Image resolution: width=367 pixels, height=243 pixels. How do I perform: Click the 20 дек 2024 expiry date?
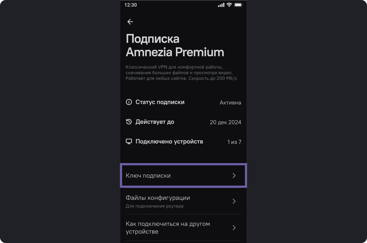[225, 122]
